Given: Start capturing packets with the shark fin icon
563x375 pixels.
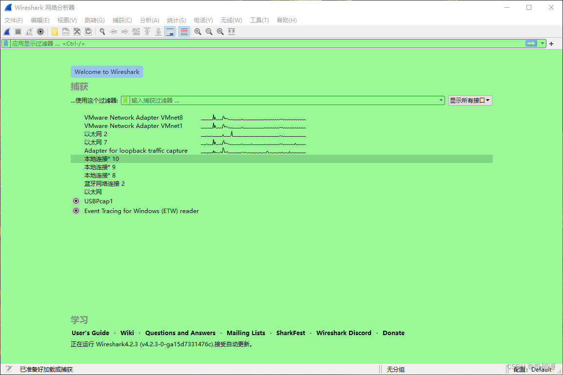Looking at the screenshot, I should [x=7, y=32].
